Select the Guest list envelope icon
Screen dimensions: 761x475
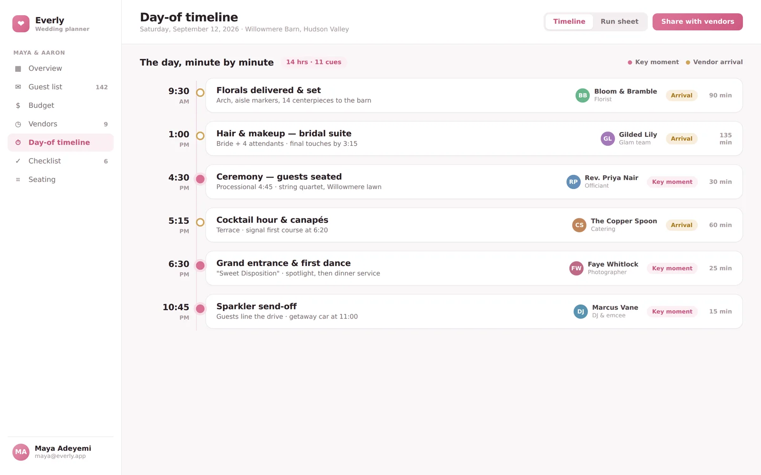18,87
